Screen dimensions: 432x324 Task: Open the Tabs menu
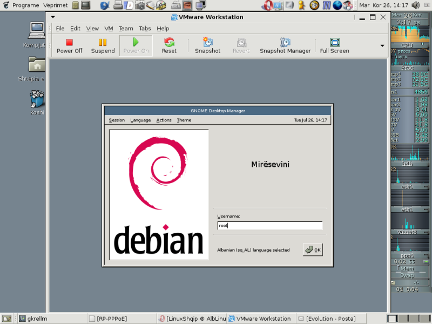coord(145,29)
